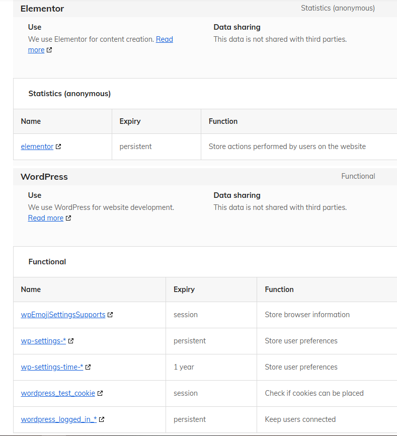
Task: Open WordPress Read more link
Action: coord(46,218)
